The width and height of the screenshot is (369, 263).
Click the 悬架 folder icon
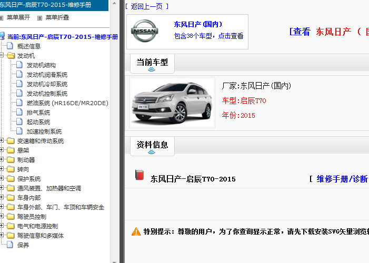11,150
